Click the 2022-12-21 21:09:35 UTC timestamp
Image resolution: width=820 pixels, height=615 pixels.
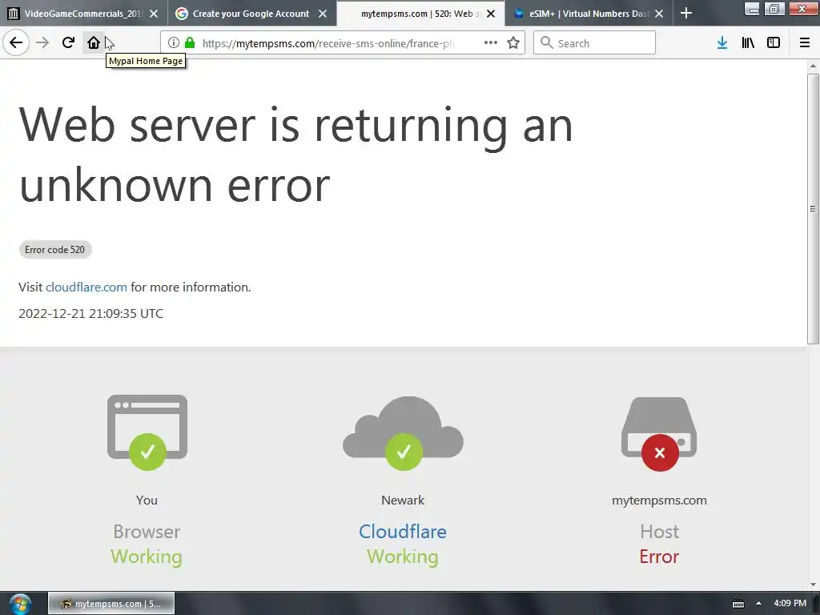(91, 313)
